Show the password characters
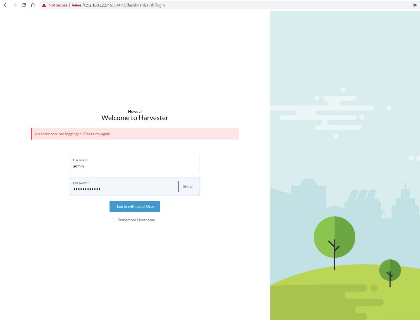Screen dimensions: 420x320 pos(188,186)
